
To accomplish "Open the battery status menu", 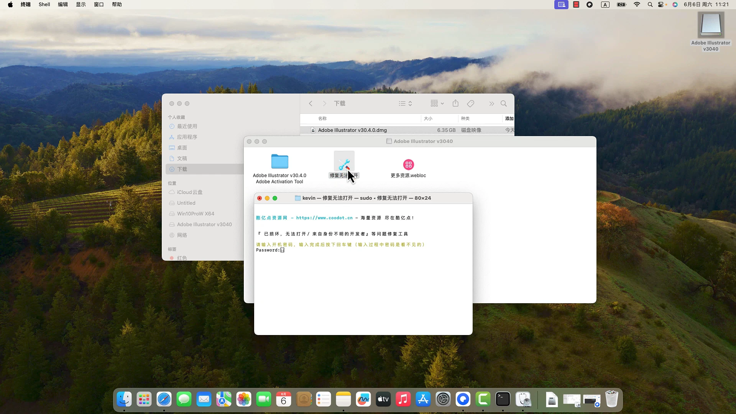I will click(621, 5).
